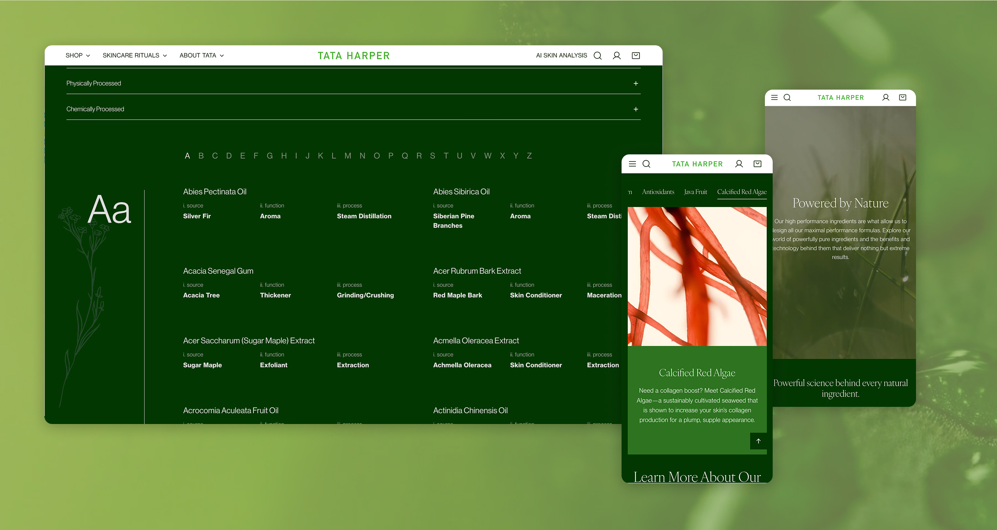Jump to letter T in alphabet index
The height and width of the screenshot is (530, 997).
[x=446, y=156]
